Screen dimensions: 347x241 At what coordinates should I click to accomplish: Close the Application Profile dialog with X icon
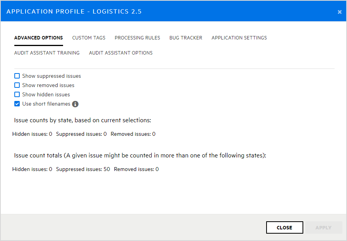[340, 12]
